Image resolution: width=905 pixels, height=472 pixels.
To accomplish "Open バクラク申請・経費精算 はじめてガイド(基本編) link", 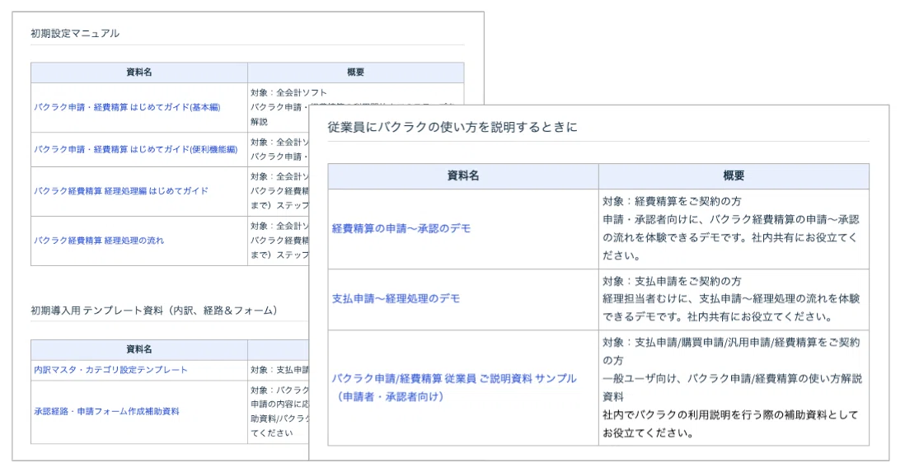I will [127, 107].
